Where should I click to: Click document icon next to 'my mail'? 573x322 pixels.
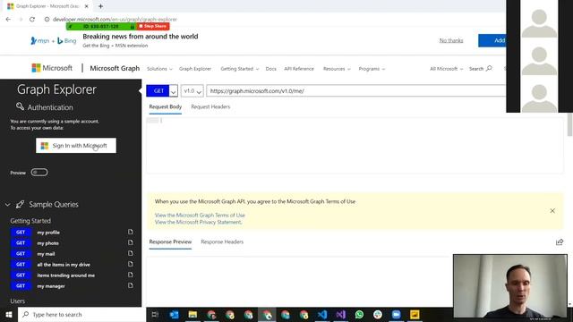click(131, 253)
